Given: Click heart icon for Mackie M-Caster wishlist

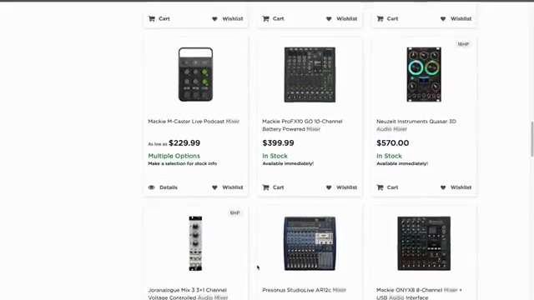Looking at the screenshot, I should coord(214,187).
